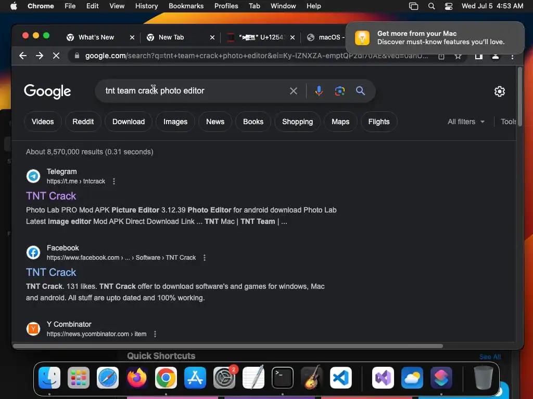
Task: Open the Trash in the Dock
Action: click(484, 378)
